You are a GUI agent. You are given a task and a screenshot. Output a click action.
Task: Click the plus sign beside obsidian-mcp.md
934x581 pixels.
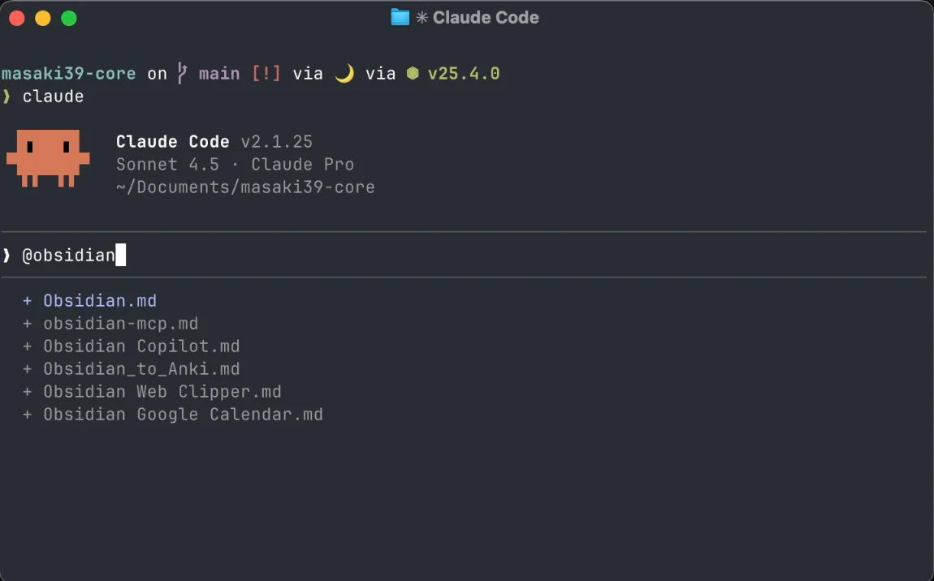(x=27, y=324)
